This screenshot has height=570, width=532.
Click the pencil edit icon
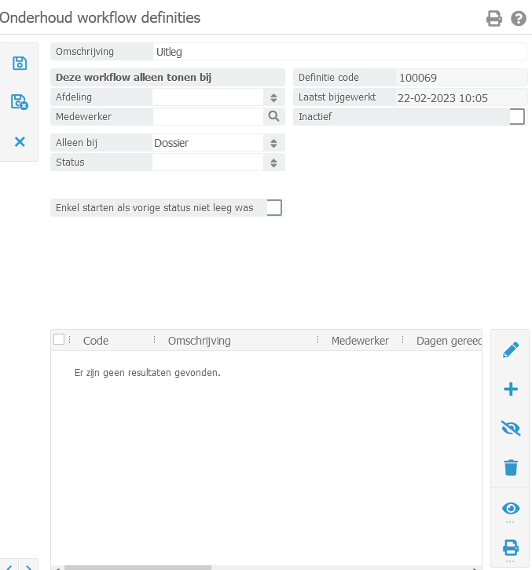[x=511, y=350]
